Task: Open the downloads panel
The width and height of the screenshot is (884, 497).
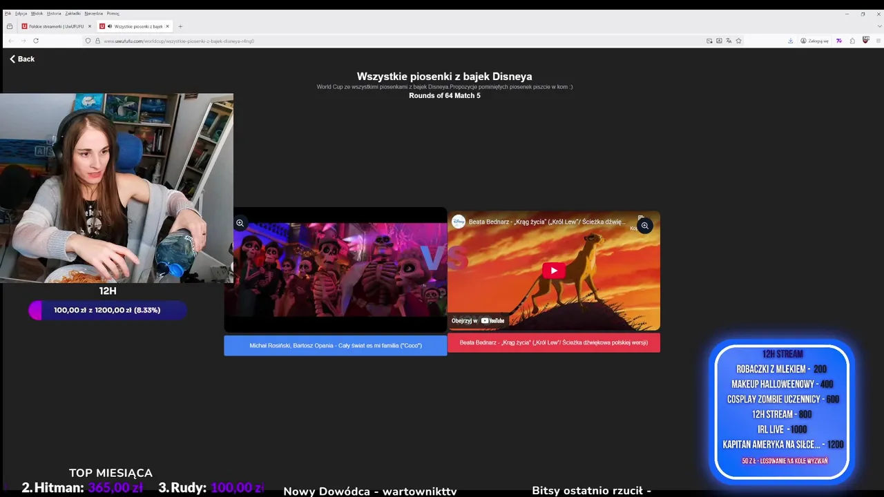Action: (791, 41)
